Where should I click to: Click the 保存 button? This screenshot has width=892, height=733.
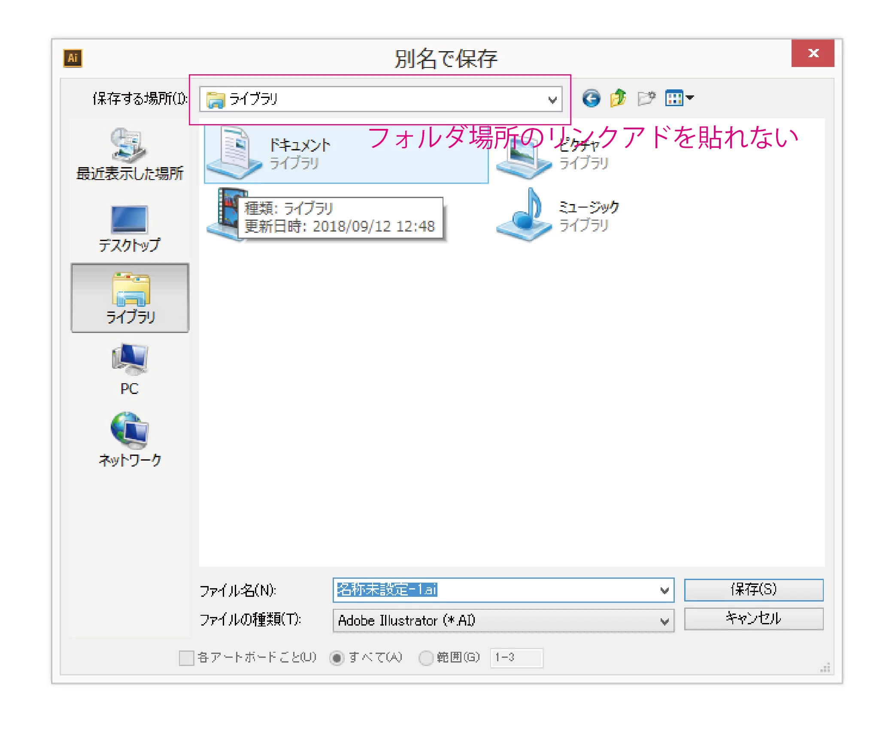pyautogui.click(x=753, y=589)
